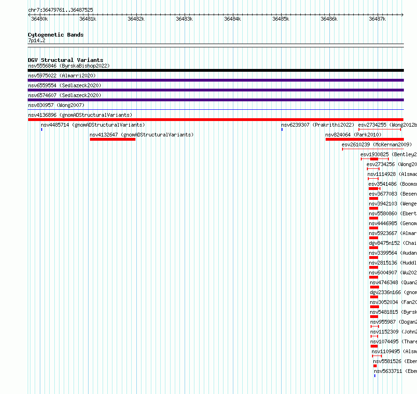Open the dgv2336n166 variant label

tap(393, 292)
